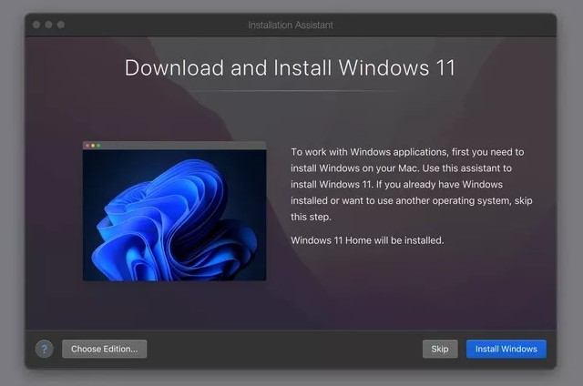Screen dimensions: 583x386
Task: Click the green dot in the preview window
Action: [97, 146]
